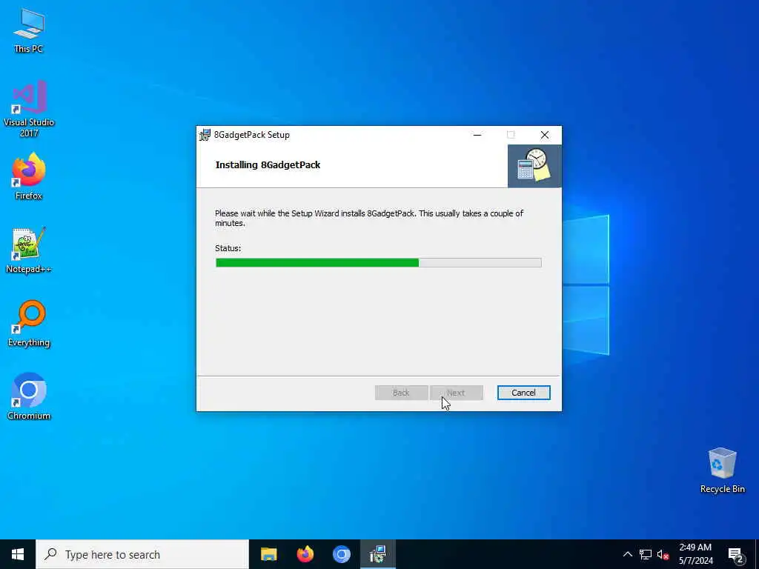Select the Everything search desktop shortcut

click(29, 323)
